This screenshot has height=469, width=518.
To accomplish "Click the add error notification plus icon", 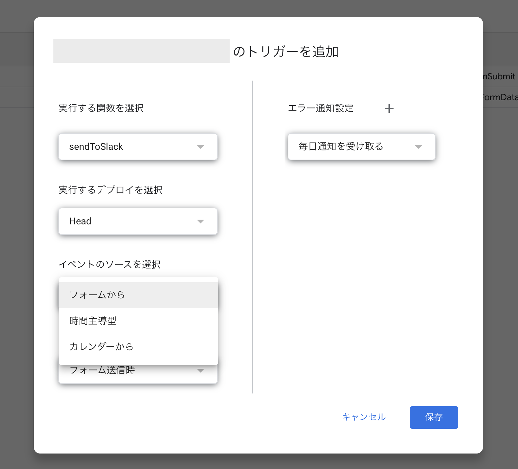I will 389,108.
